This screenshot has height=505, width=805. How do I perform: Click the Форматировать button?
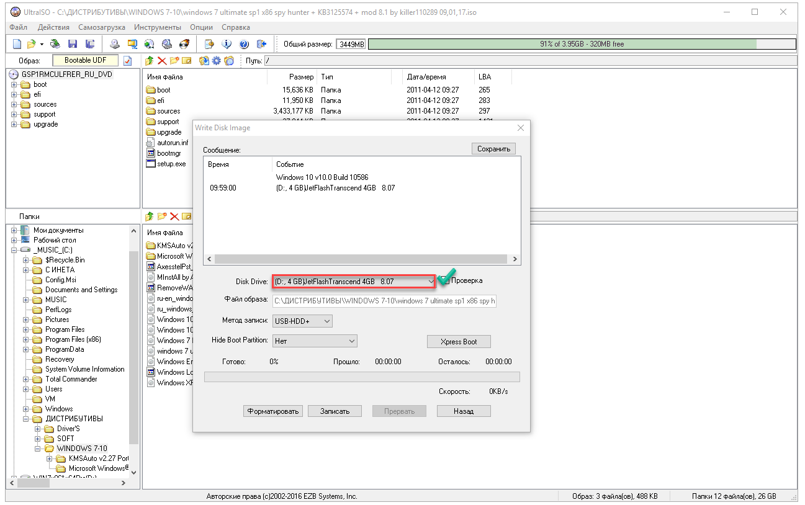point(273,411)
